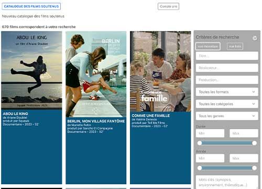The height and width of the screenshot is (189, 262).
Task: Switch to the mosaic view tab
Action: point(208,47)
